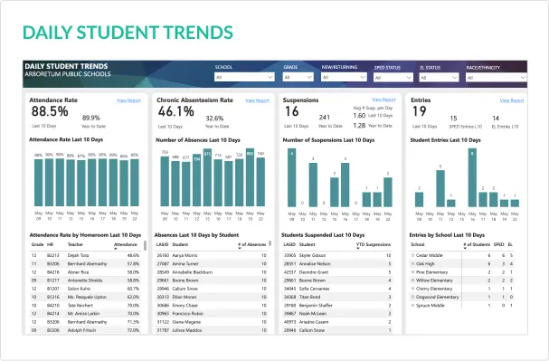Expand the Cedar Middle school row
Viewport: 549px width, 361px height.
tap(412, 255)
